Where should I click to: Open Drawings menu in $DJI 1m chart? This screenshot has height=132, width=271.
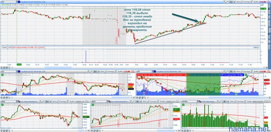pyautogui.click(x=61, y=101)
